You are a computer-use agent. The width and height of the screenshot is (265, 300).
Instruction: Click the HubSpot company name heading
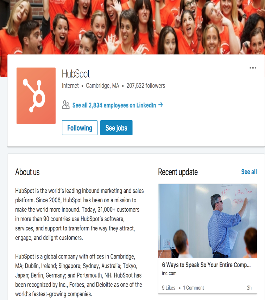click(x=76, y=74)
